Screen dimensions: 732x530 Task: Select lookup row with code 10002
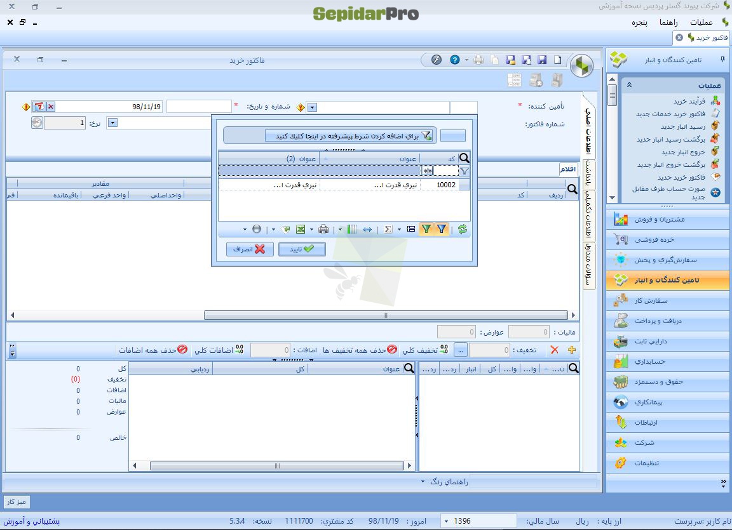tap(344, 185)
